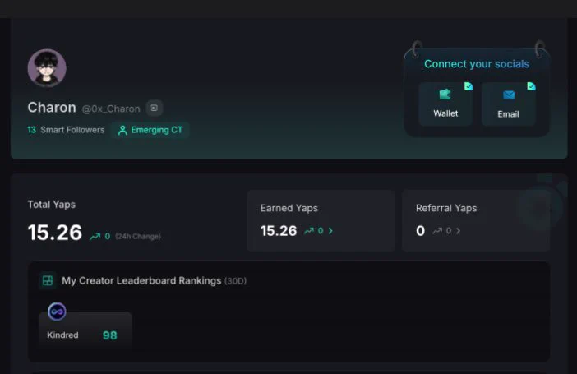577x374 pixels.
Task: Click the Emerging CT badge
Action: coord(150,130)
